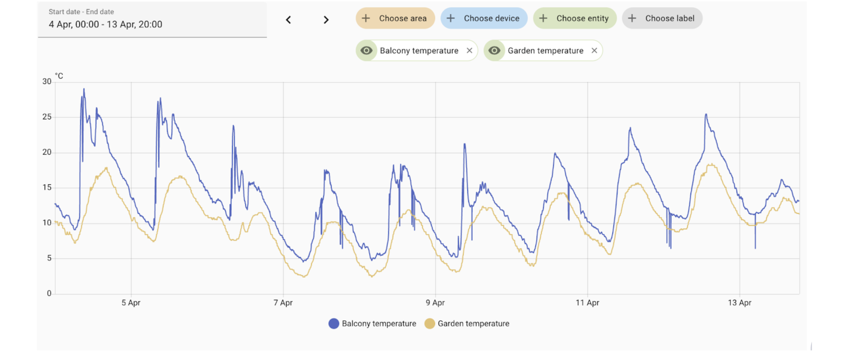Click the yellow Garden legend color dot
The width and height of the screenshot is (849, 352).
coord(430,324)
